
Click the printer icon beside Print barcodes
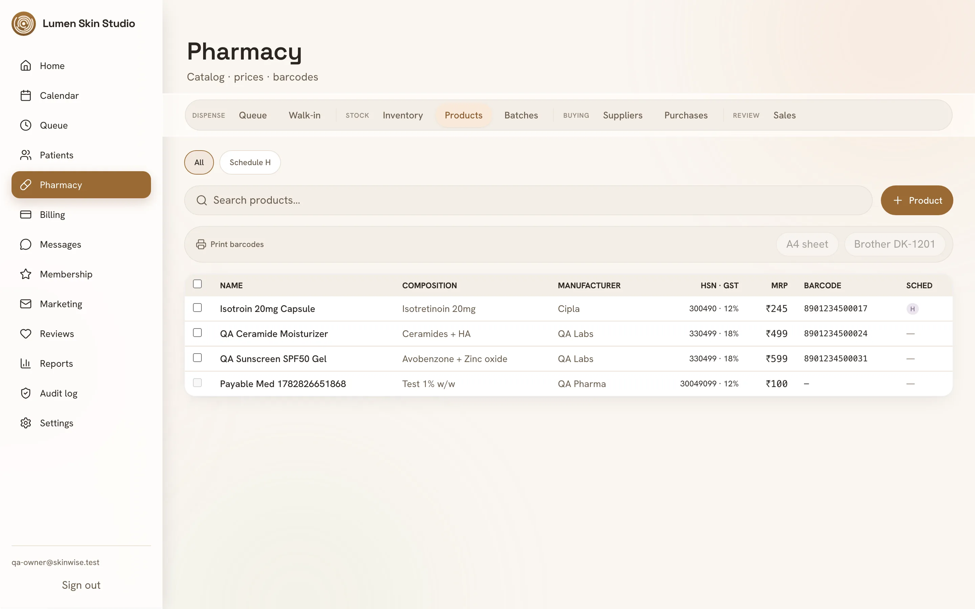click(201, 245)
